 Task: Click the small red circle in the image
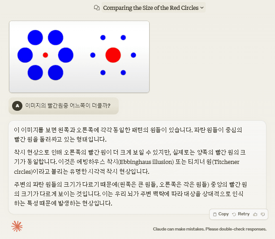pyautogui.click(x=45, y=55)
